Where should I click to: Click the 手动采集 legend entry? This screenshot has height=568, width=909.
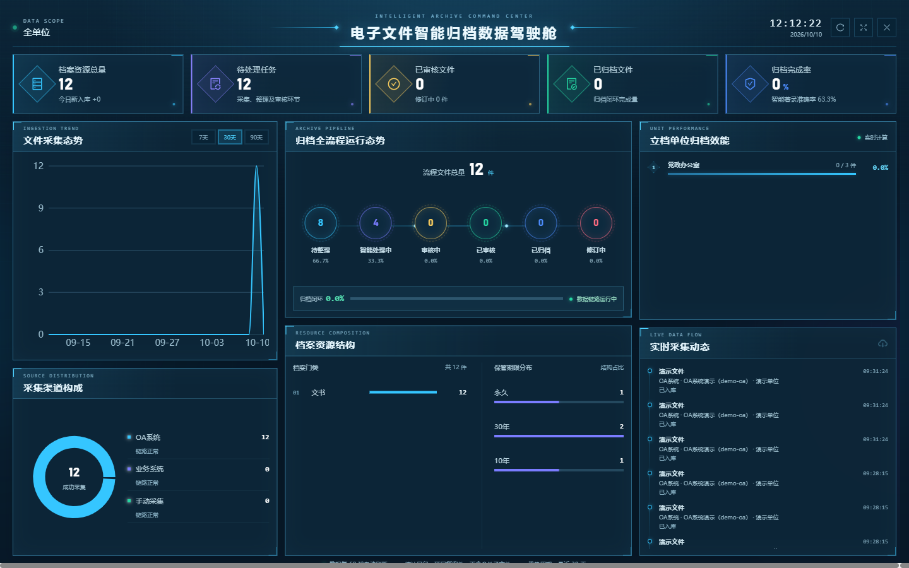coord(198,507)
